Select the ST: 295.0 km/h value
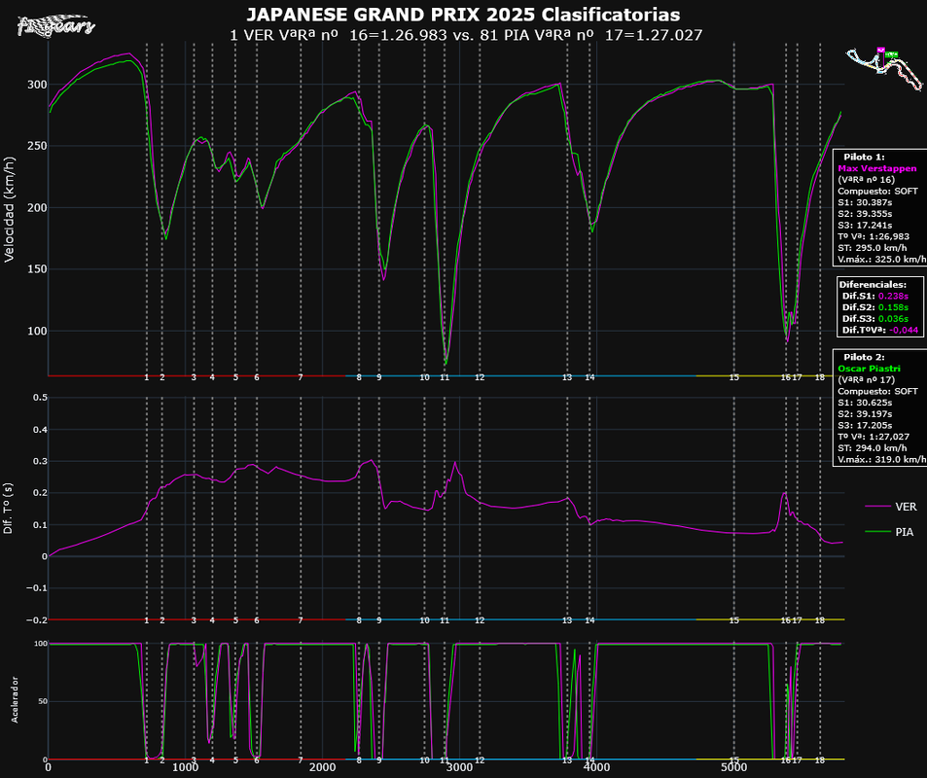 (x=872, y=248)
